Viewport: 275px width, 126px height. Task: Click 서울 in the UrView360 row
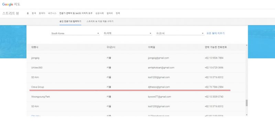(109, 68)
